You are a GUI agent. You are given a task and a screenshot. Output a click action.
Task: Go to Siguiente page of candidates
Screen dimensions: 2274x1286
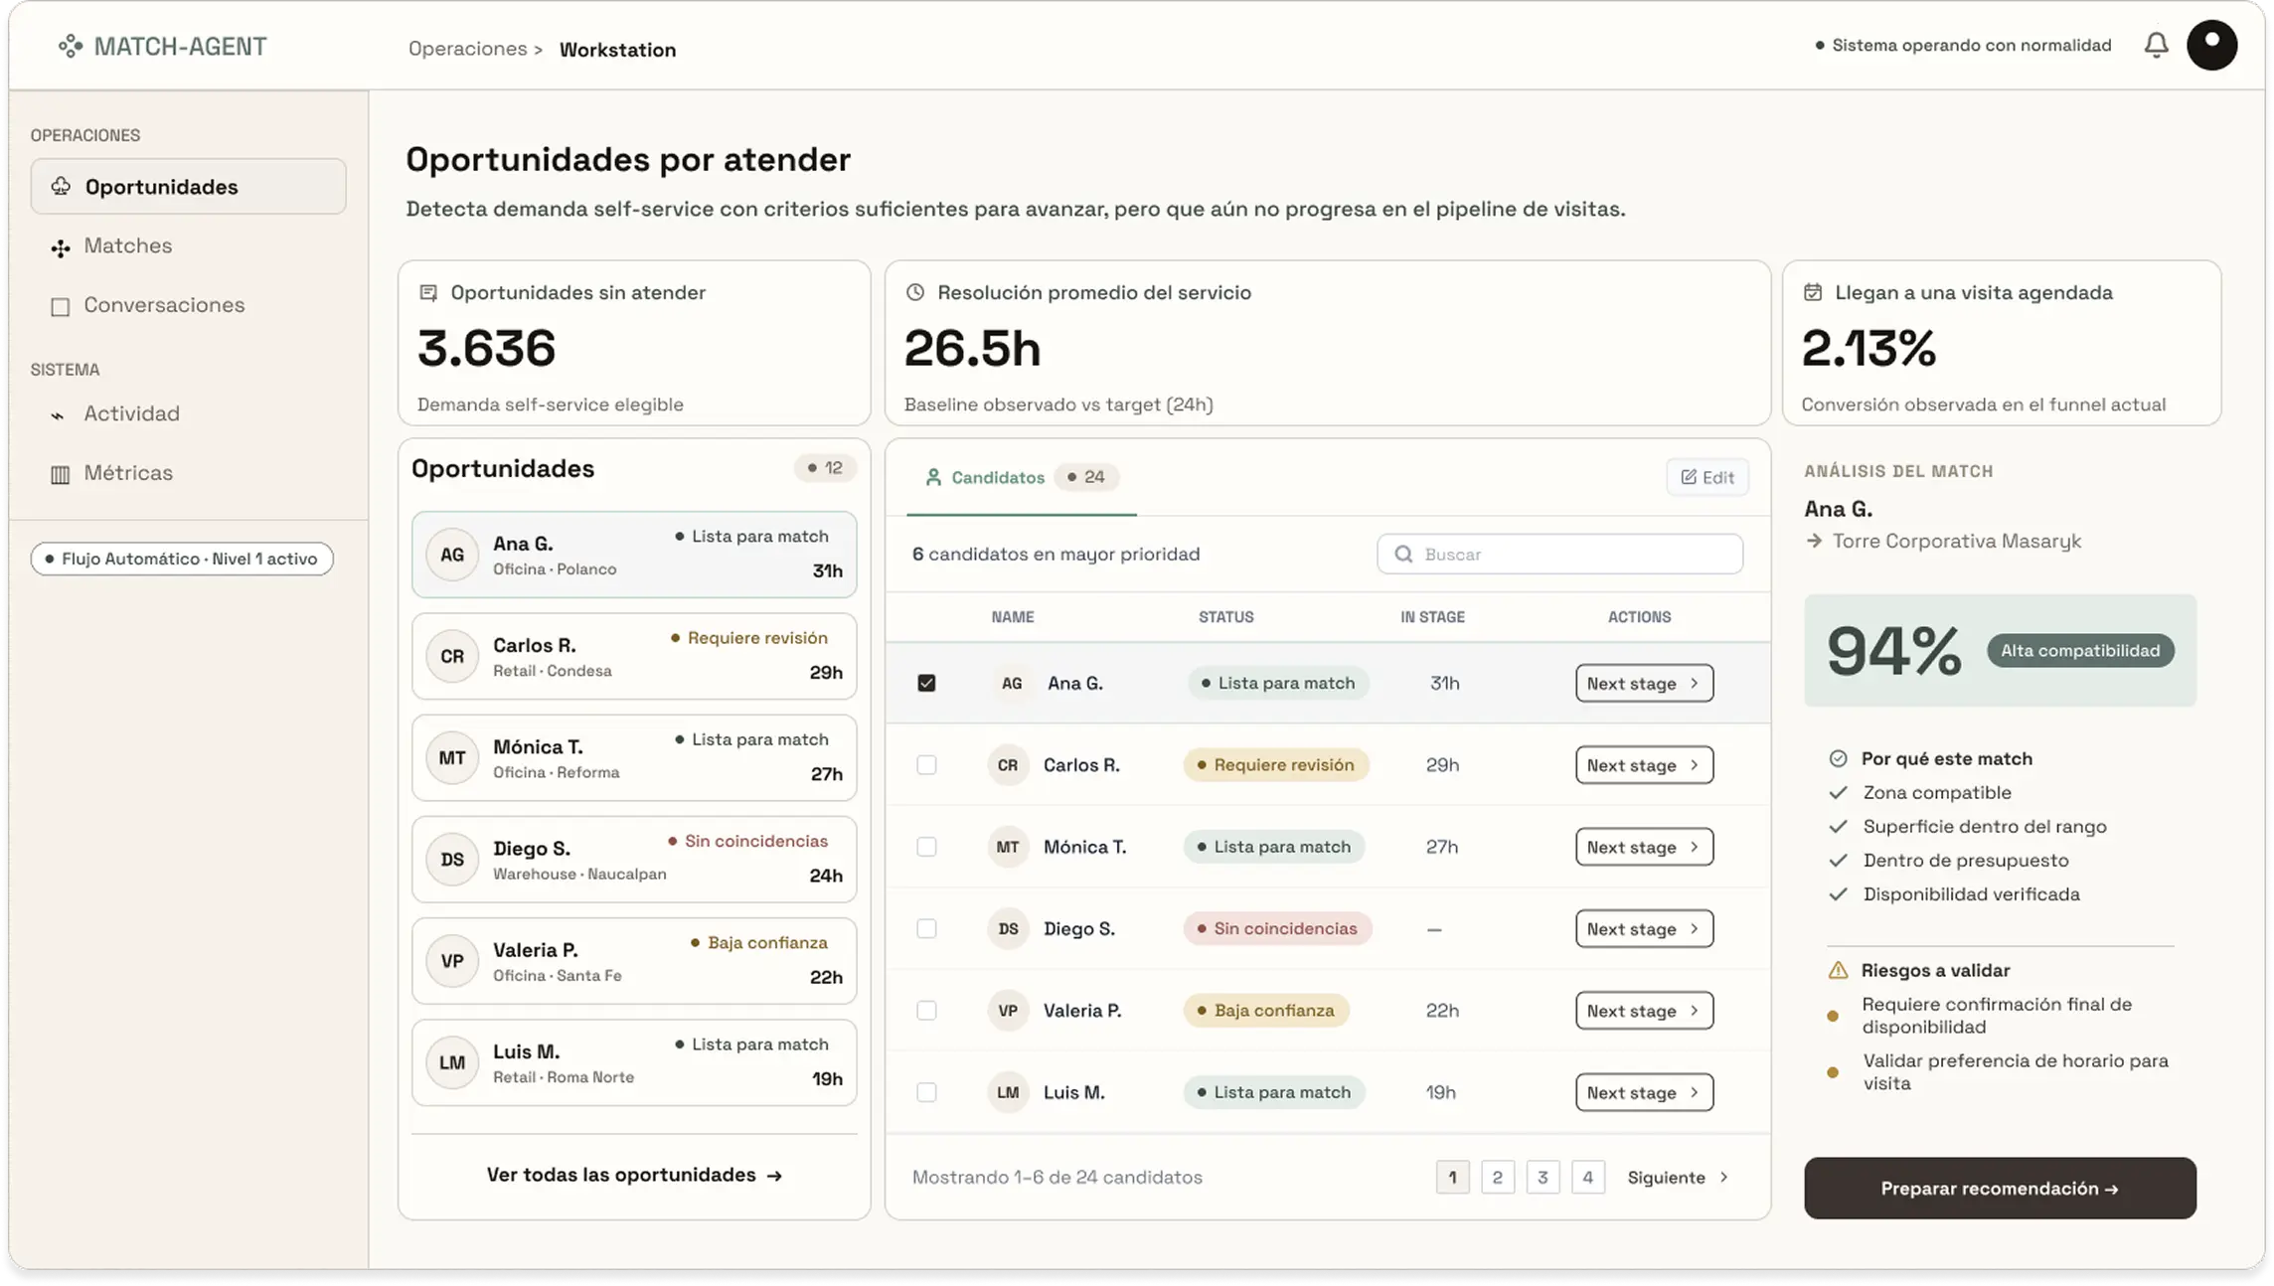(1678, 1177)
